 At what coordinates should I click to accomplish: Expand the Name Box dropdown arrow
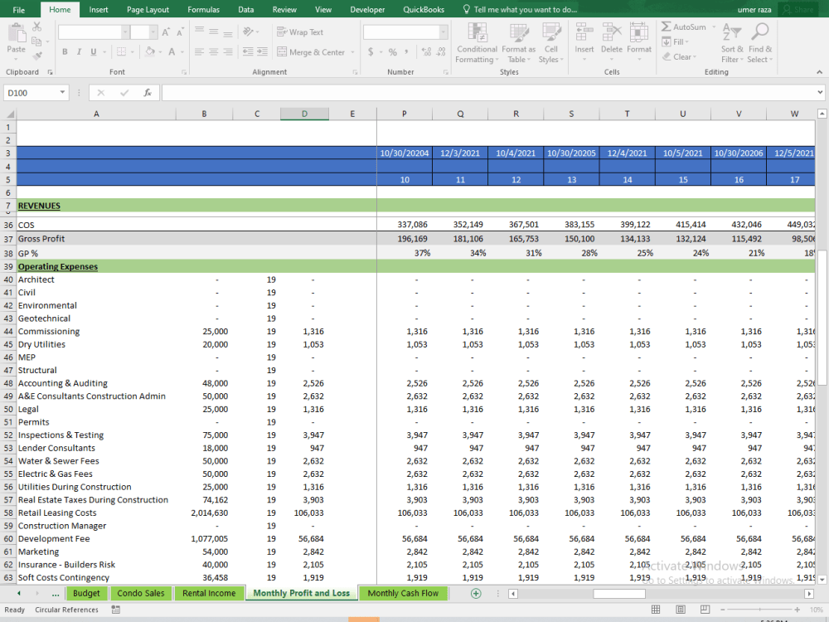(x=62, y=93)
